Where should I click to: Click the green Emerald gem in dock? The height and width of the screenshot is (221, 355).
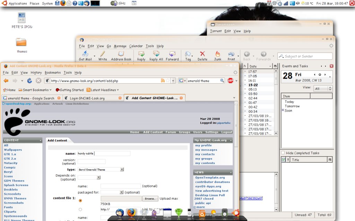(179, 212)
